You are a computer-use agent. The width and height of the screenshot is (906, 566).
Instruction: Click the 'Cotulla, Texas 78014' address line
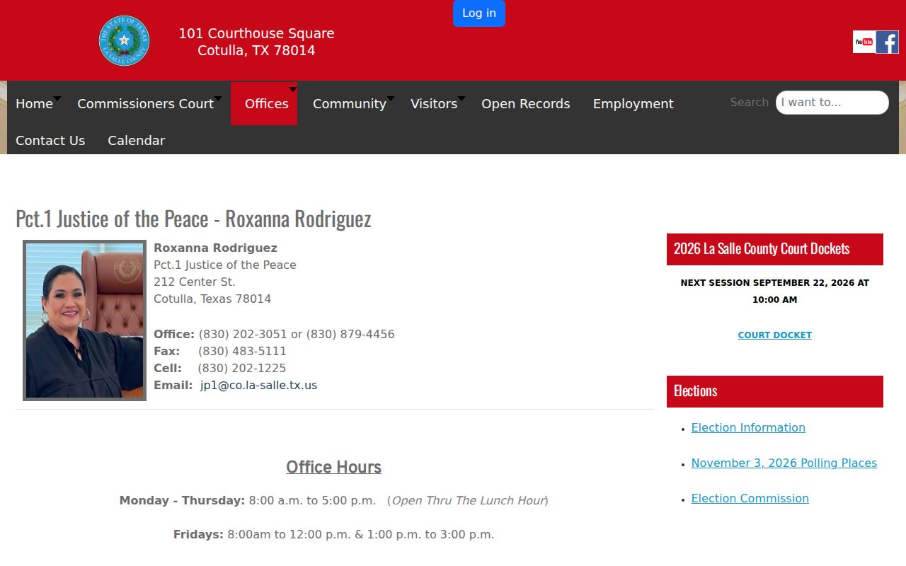pyautogui.click(x=212, y=299)
